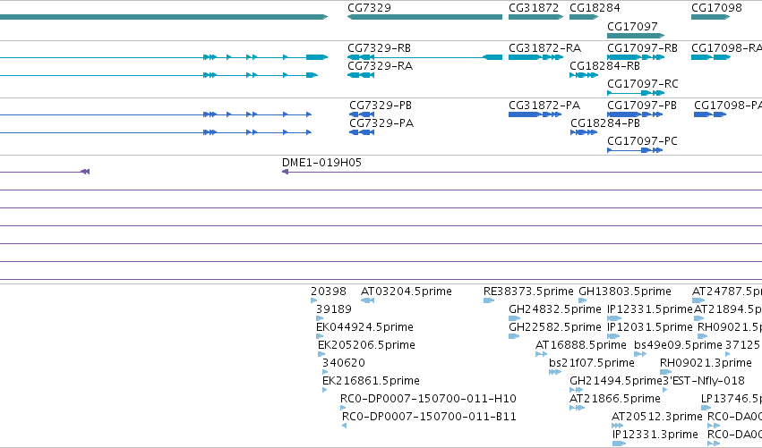Select the CG17098 gene label

click(716, 8)
